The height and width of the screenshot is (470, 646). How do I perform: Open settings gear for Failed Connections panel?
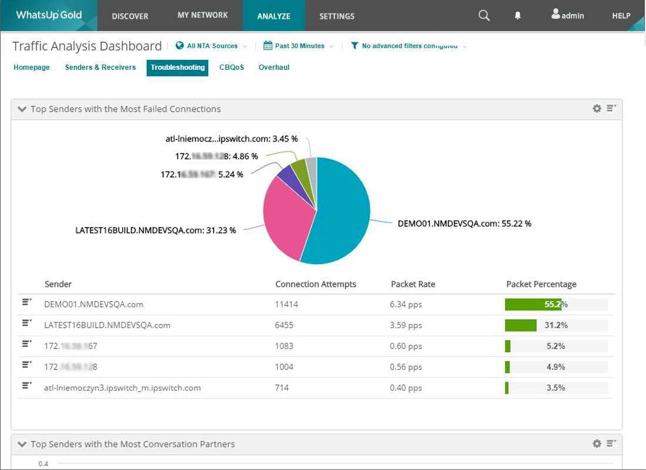[x=597, y=108]
